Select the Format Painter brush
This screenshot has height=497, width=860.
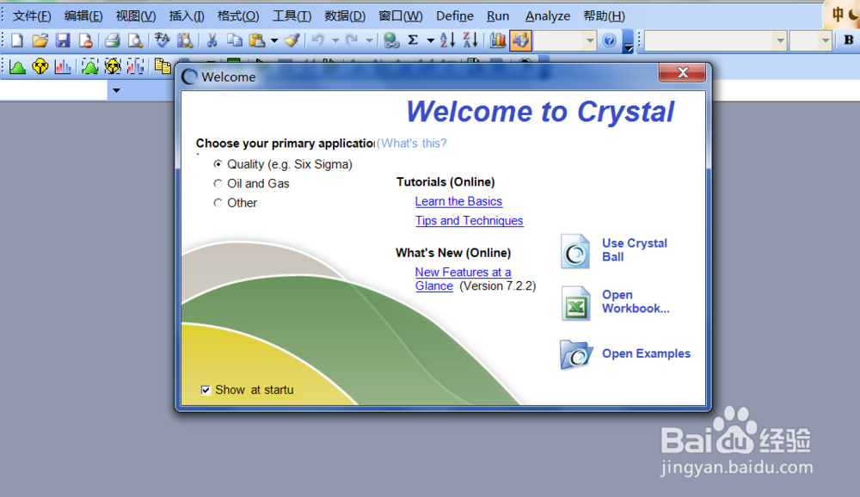pos(292,40)
